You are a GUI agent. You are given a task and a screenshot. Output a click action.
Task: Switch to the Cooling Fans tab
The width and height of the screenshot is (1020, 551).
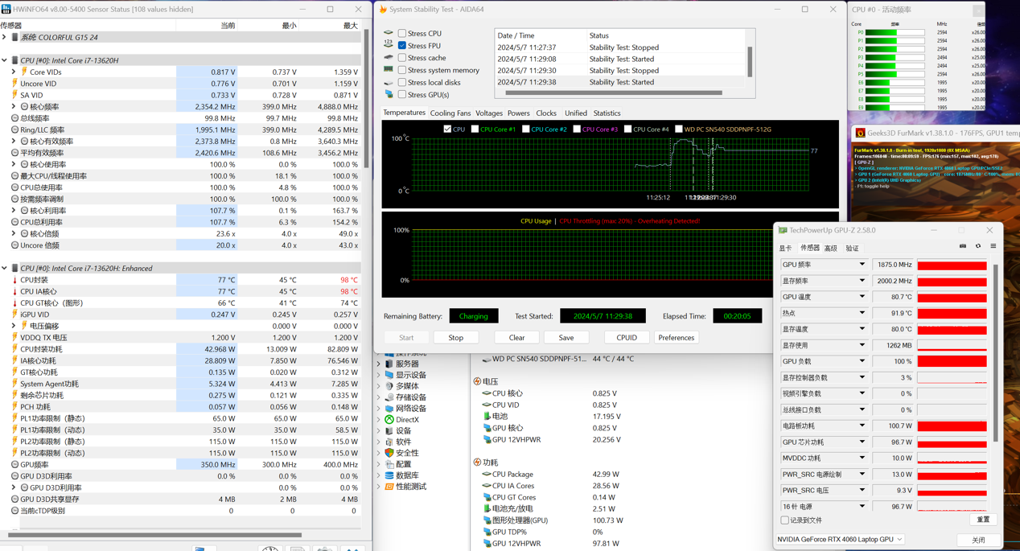[450, 113]
